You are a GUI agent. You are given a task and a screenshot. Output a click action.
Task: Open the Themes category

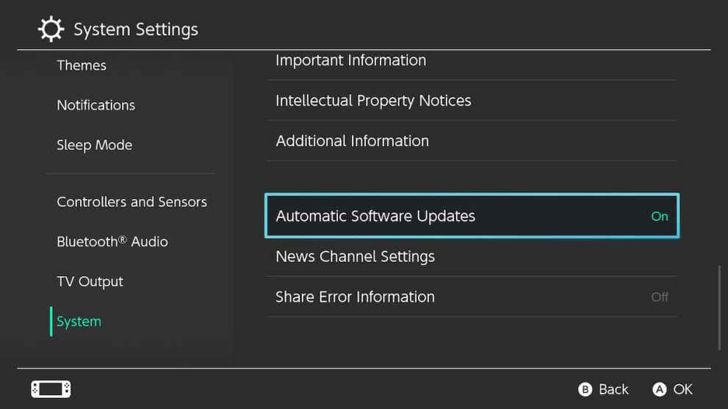pyautogui.click(x=82, y=65)
